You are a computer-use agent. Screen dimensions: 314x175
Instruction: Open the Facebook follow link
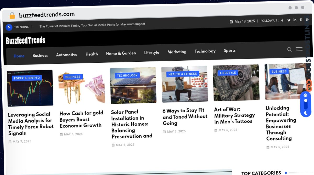click(x=282, y=21)
